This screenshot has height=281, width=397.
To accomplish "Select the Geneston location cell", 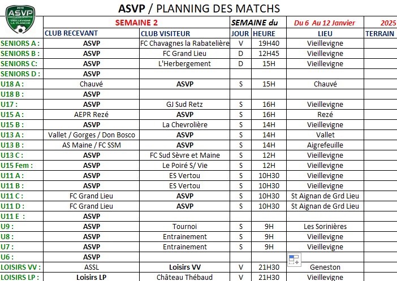I will 325,267.
